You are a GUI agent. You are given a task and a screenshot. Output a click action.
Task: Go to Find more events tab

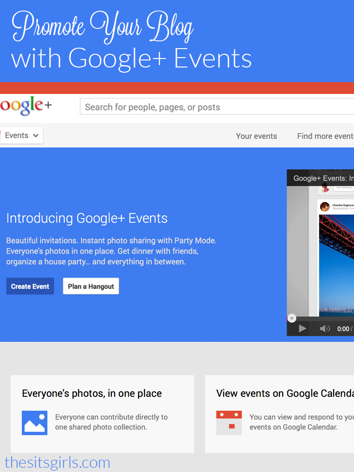(325, 136)
